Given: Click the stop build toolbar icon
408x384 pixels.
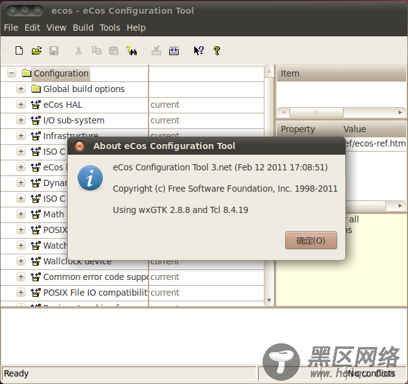Looking at the screenshot, I should [x=156, y=51].
